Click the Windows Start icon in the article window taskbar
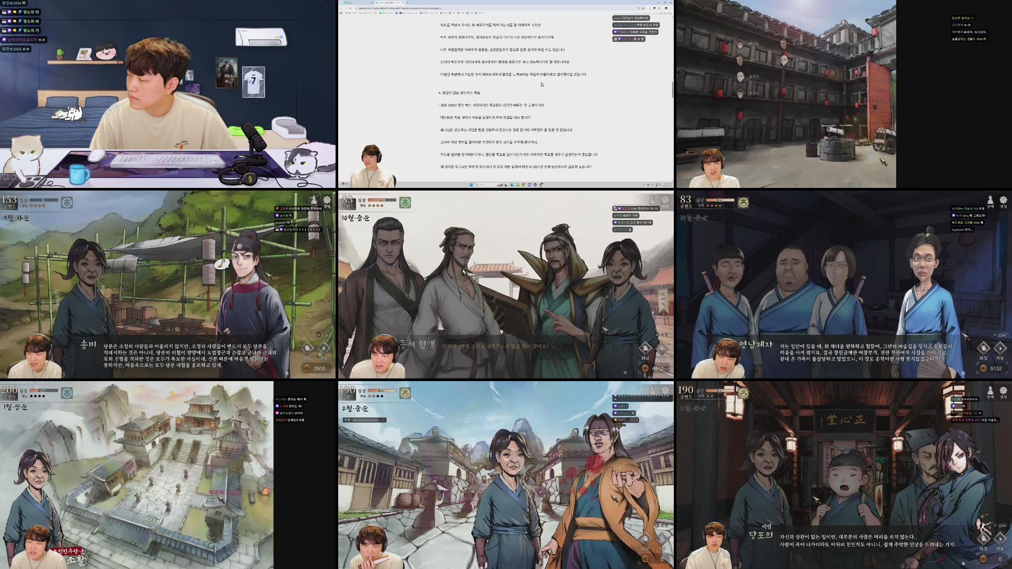This screenshot has height=569, width=1012. (x=471, y=185)
